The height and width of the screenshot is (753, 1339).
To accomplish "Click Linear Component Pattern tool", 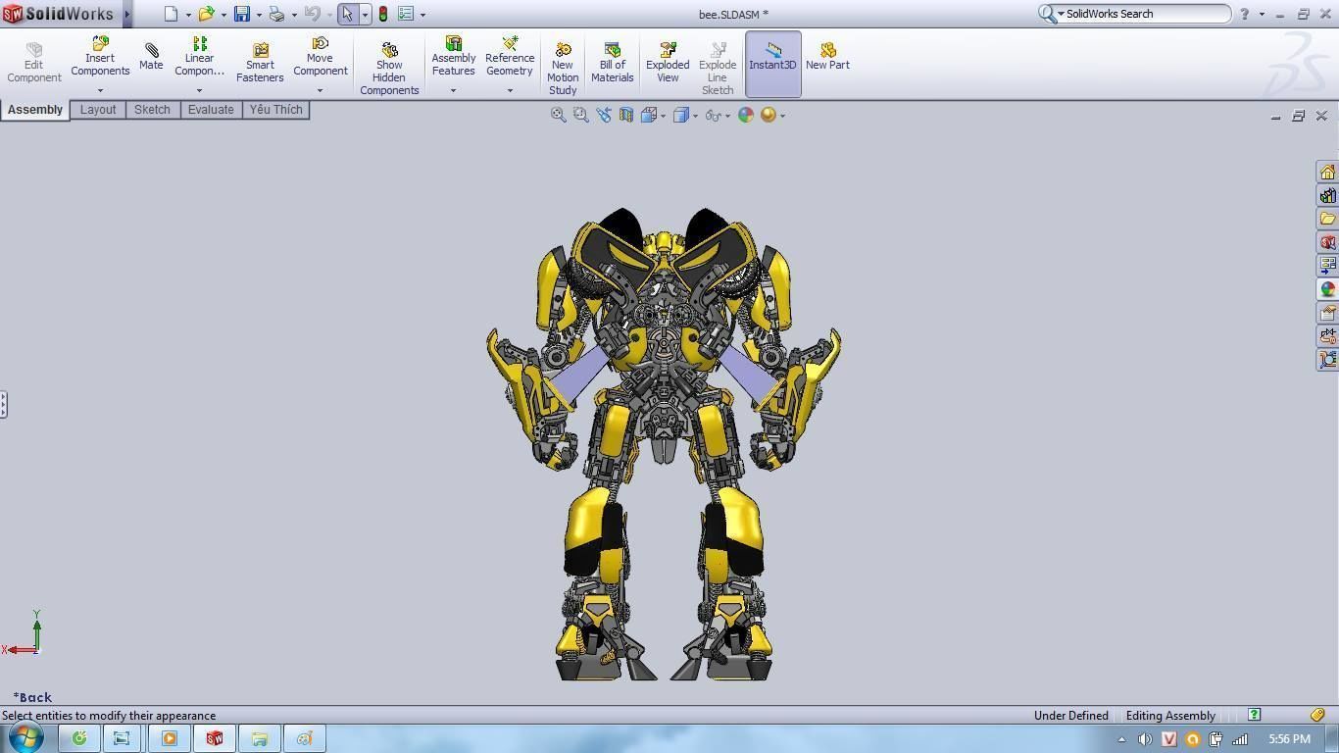I will click(x=199, y=57).
